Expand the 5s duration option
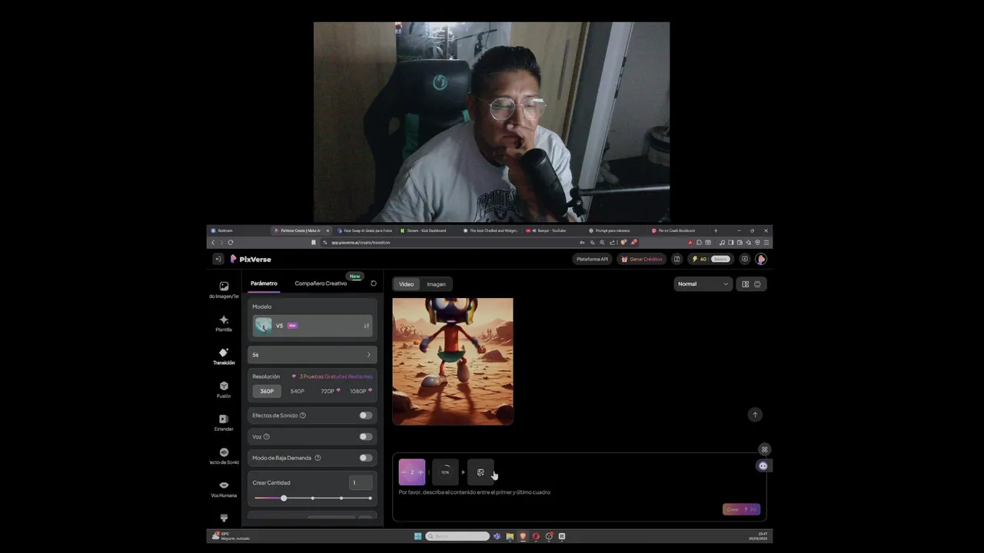984x553 pixels. [312, 355]
